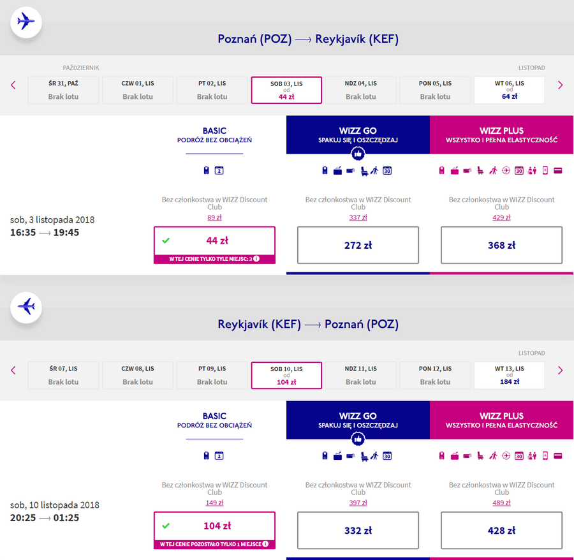The image size is (574, 560).
Task: Click info icon on return 1 seat notice
Action: click(265, 544)
